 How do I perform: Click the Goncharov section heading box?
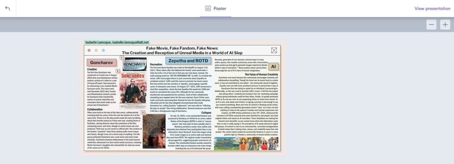[x=102, y=63]
